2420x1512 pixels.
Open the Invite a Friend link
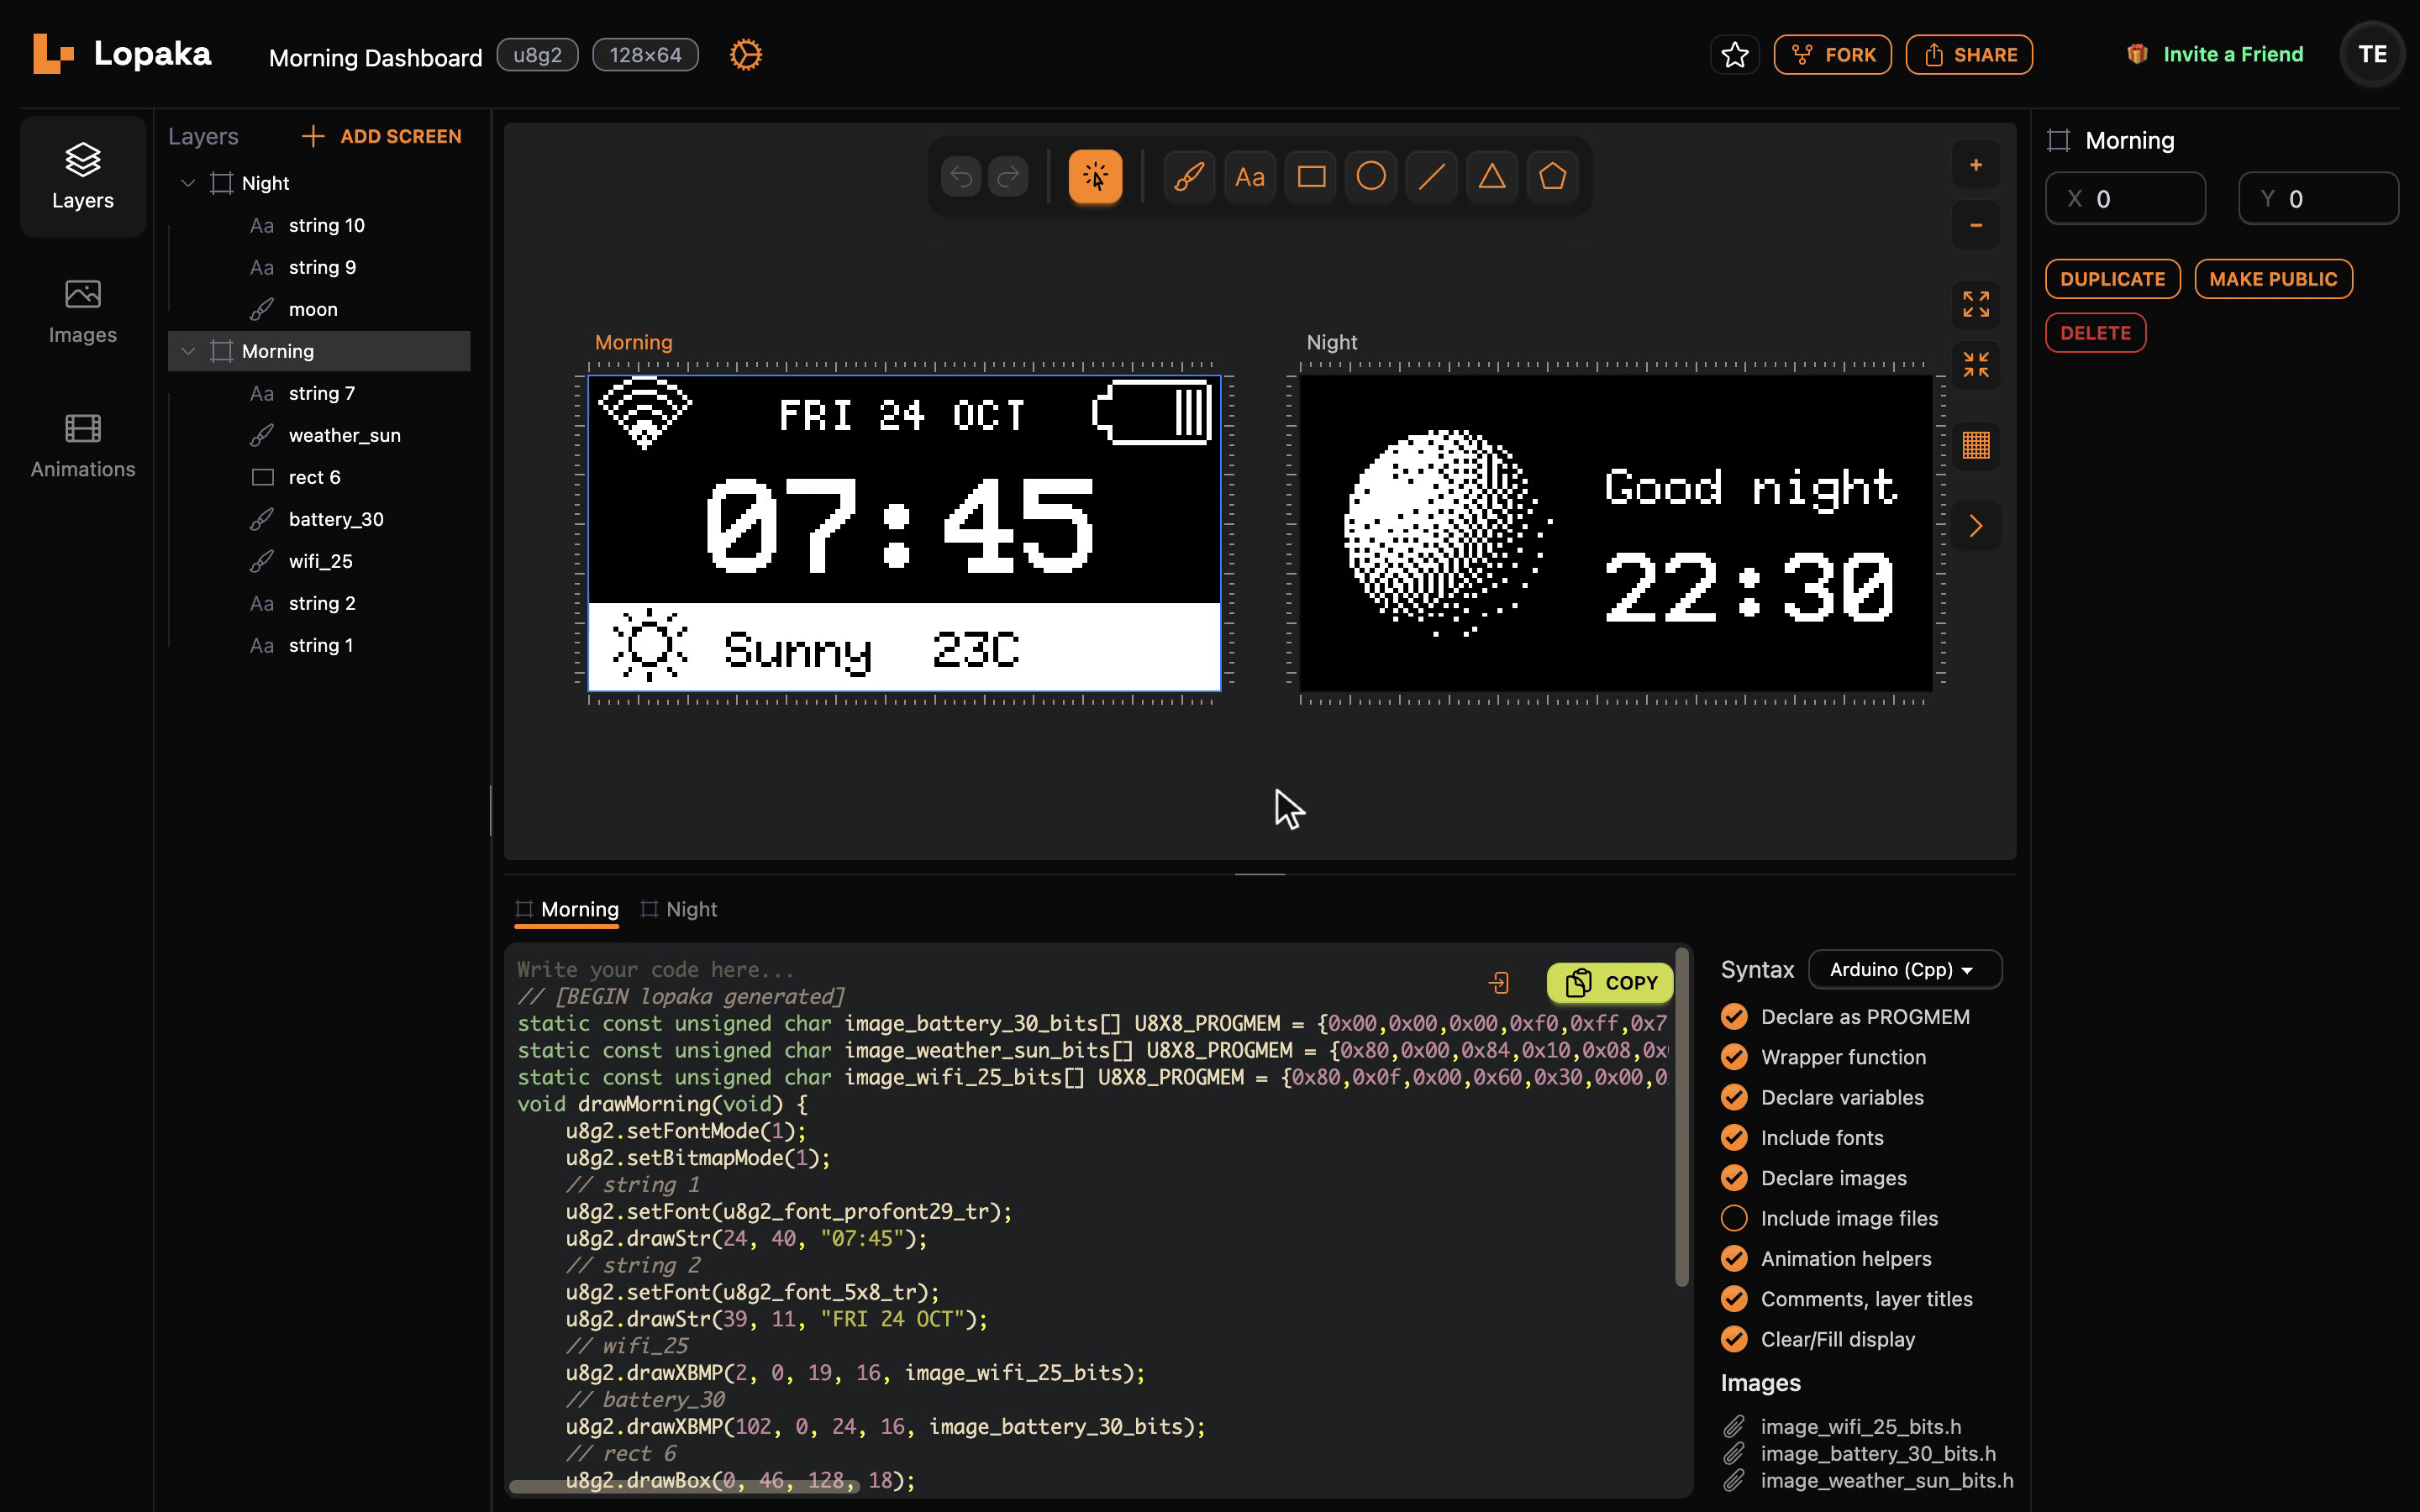[2215, 54]
